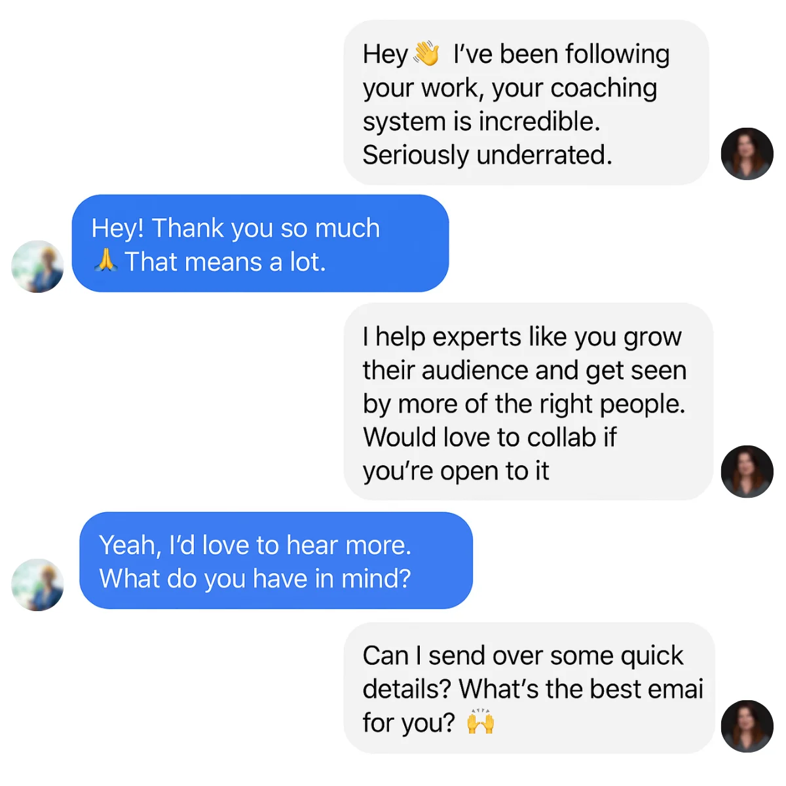Image resolution: width=786 pixels, height=786 pixels.
Task: Click avatar next to the 'open to it' message
Action: click(x=747, y=472)
